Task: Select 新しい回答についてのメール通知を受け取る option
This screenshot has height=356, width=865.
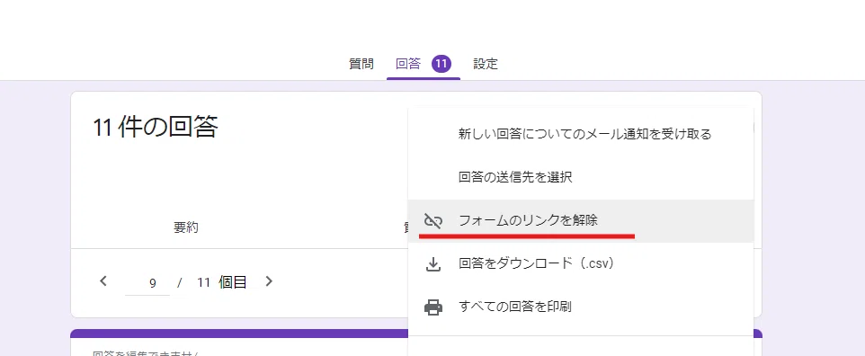Action: tap(584, 134)
